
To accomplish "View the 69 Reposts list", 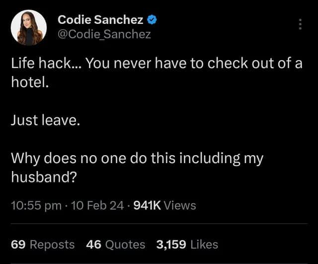I will coord(43,244).
